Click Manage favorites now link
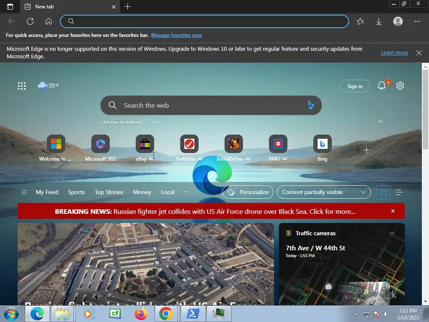 [x=176, y=35]
